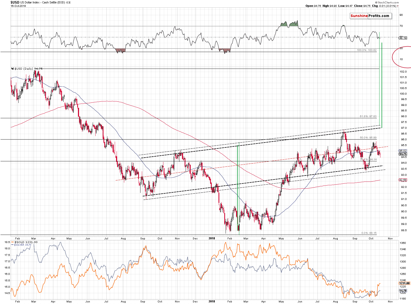This screenshot has width=411, height=304.
Task: Click the Nov label at the main chart axis end
Action: tap(390, 239)
